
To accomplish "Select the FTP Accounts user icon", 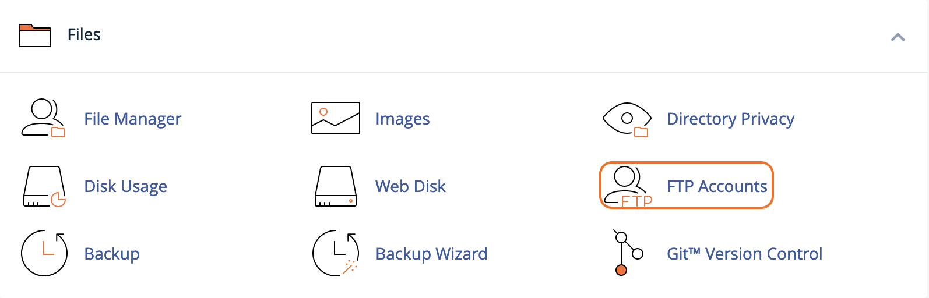I will [x=628, y=187].
